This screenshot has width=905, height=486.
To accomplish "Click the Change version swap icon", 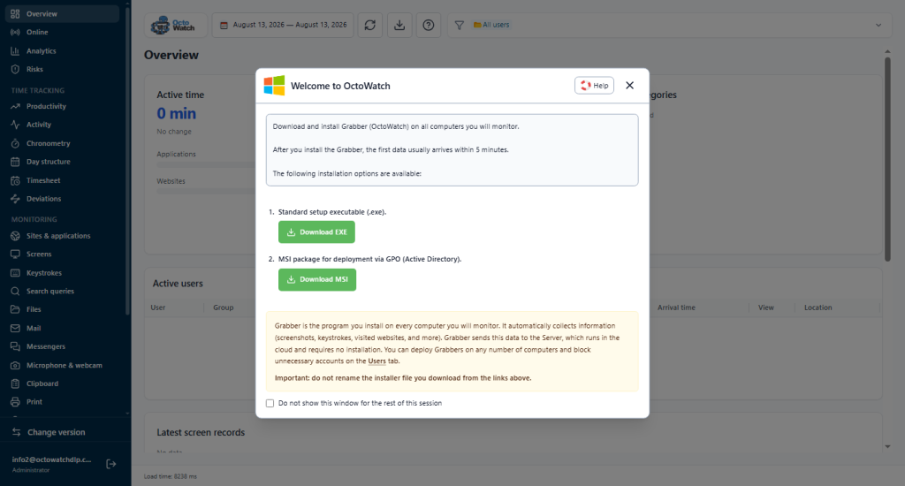I will (x=16, y=432).
